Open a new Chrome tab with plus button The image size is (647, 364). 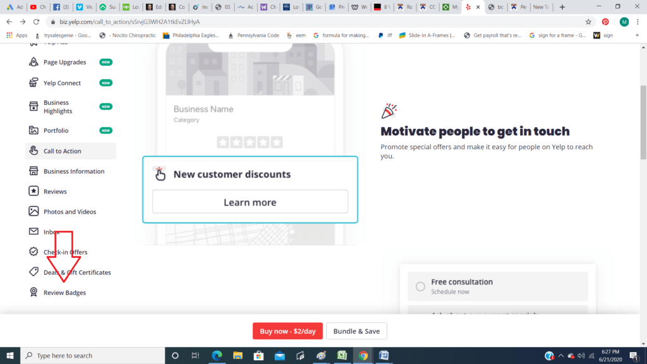562,7
